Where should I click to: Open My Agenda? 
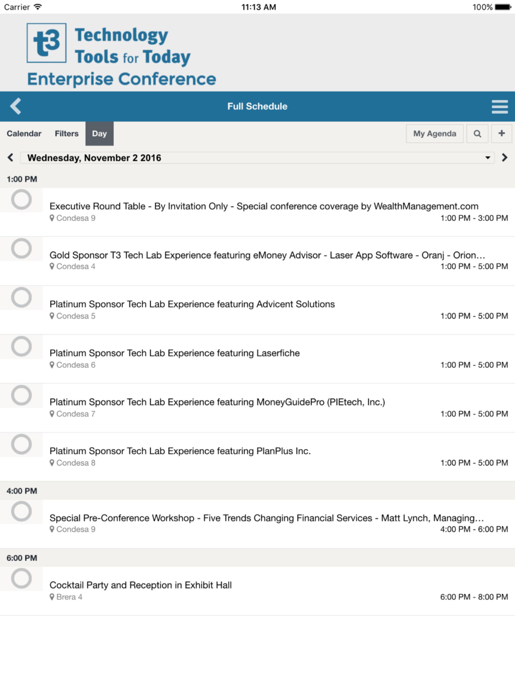435,134
